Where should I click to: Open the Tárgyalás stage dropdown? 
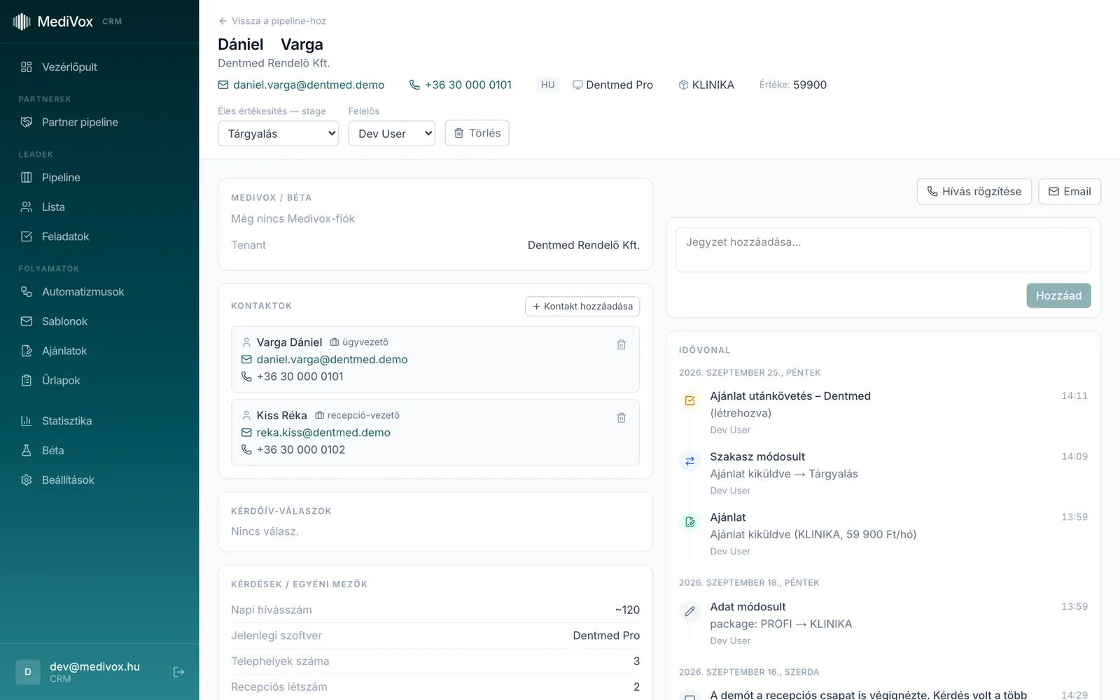tap(279, 134)
